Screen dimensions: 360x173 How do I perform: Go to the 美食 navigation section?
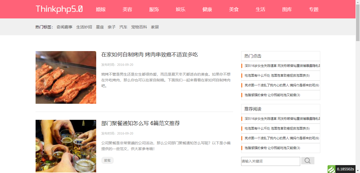[234, 9]
